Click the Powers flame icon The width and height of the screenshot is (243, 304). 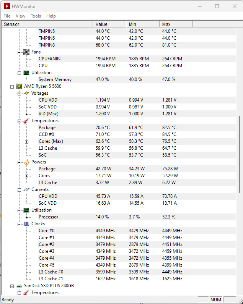click(26, 162)
